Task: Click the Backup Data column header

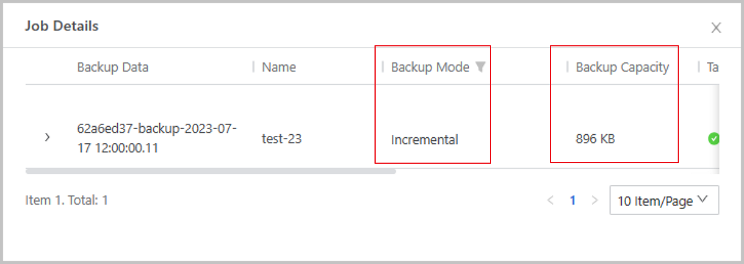Action: point(112,67)
